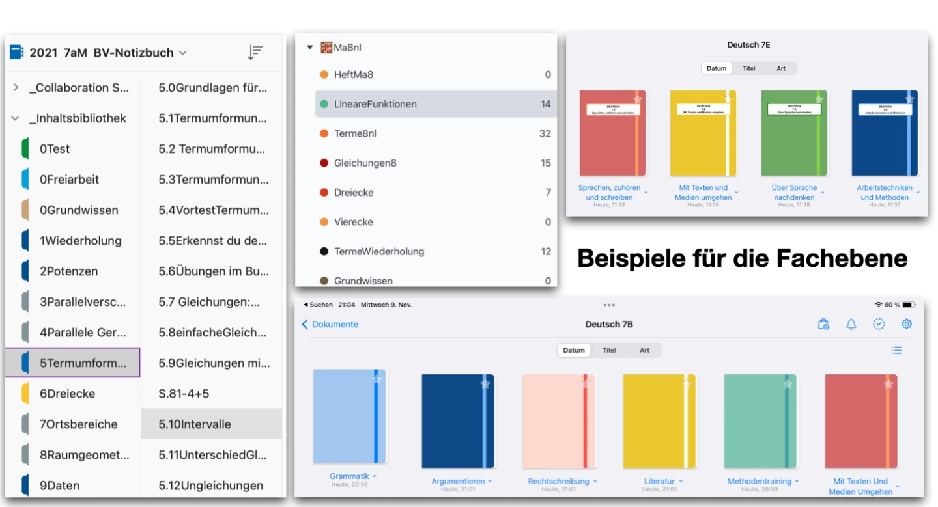
Task: Toggle favorite star on red Sprechen notebook
Action: click(637, 99)
